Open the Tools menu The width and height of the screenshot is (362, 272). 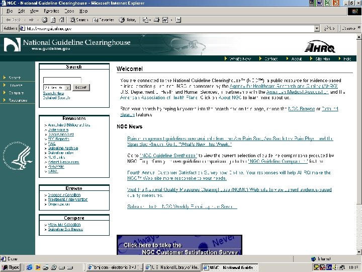pyautogui.click(x=69, y=11)
